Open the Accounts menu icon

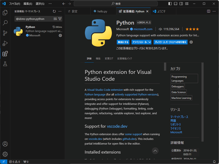[x=5, y=144]
